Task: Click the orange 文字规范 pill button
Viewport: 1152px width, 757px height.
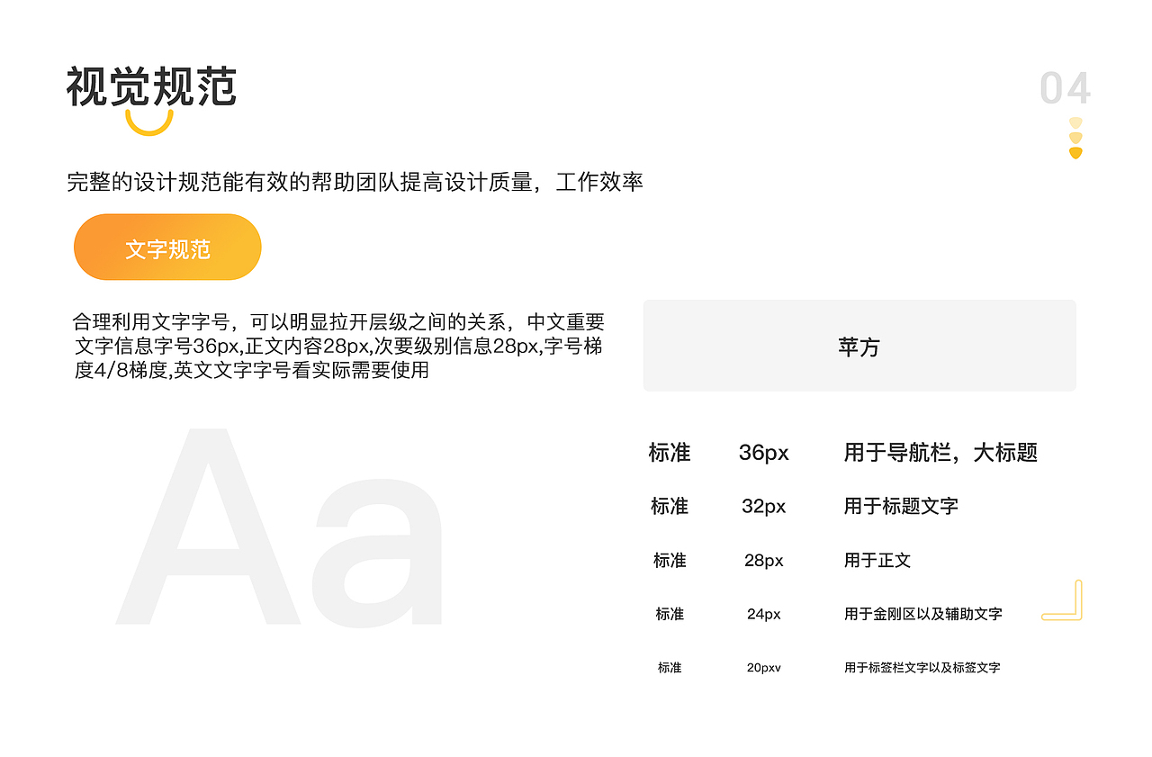Action: (167, 247)
